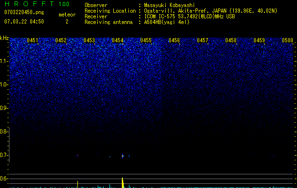
Task: Click the Receiver label
Action: [96, 16]
